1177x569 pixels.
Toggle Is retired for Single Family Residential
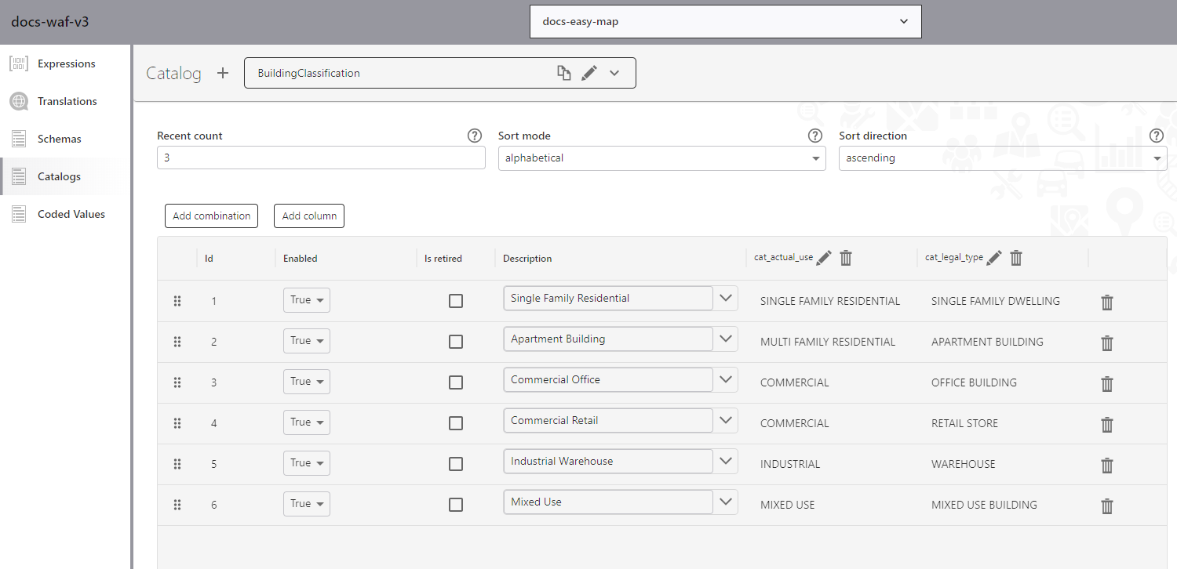456,301
